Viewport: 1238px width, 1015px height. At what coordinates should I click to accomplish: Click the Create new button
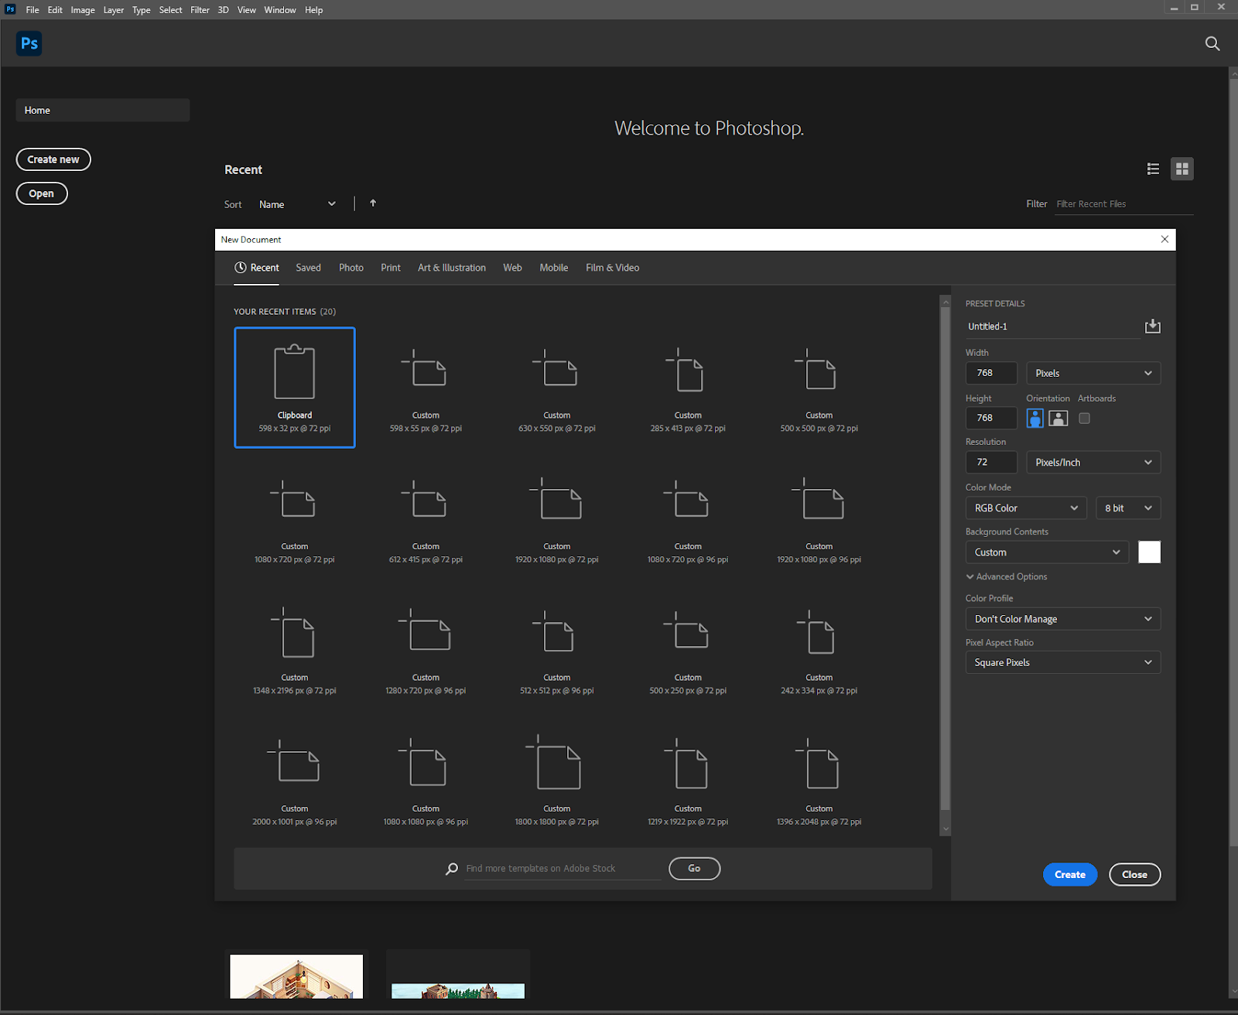[x=53, y=159]
